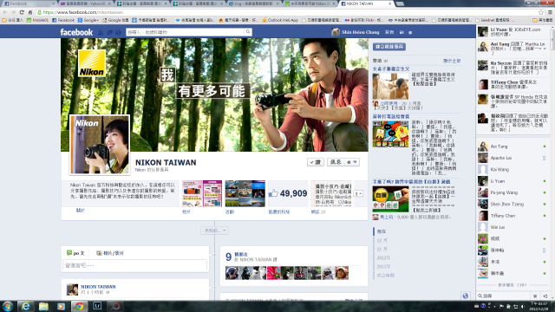Open the see all sponsored link
Screen dimensions: 555x312
pos(452,61)
